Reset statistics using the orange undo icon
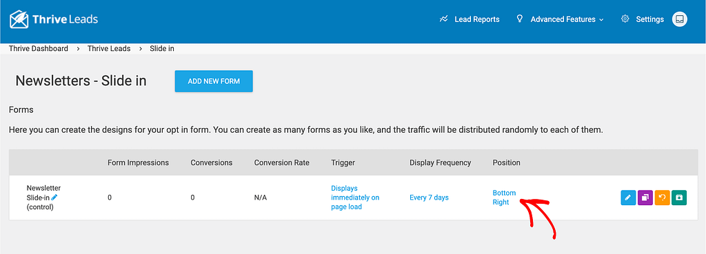 click(x=663, y=198)
